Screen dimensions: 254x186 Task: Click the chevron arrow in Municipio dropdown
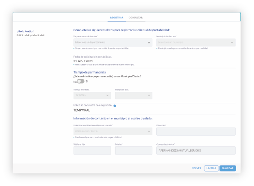(232, 43)
